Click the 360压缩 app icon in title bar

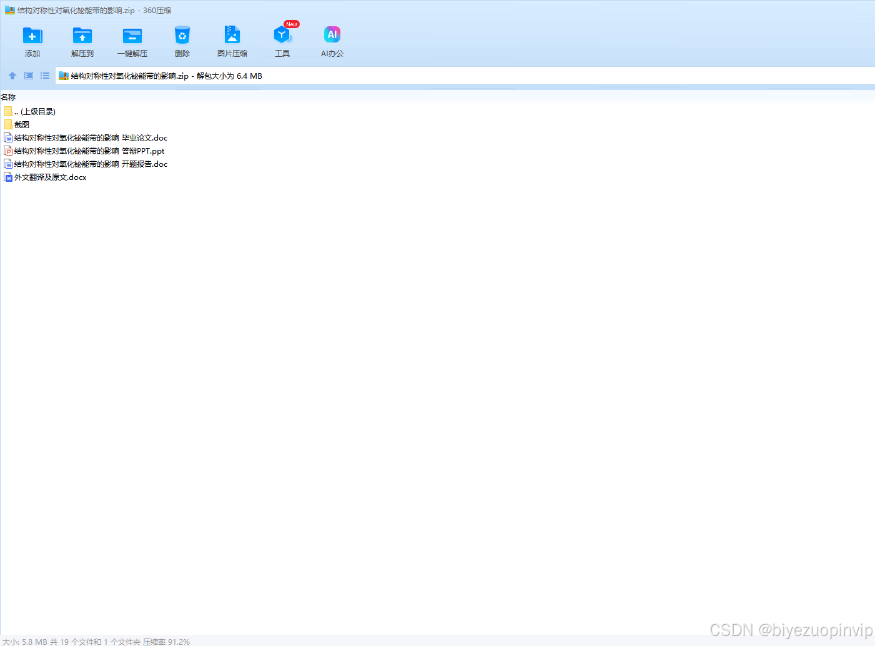(10, 10)
